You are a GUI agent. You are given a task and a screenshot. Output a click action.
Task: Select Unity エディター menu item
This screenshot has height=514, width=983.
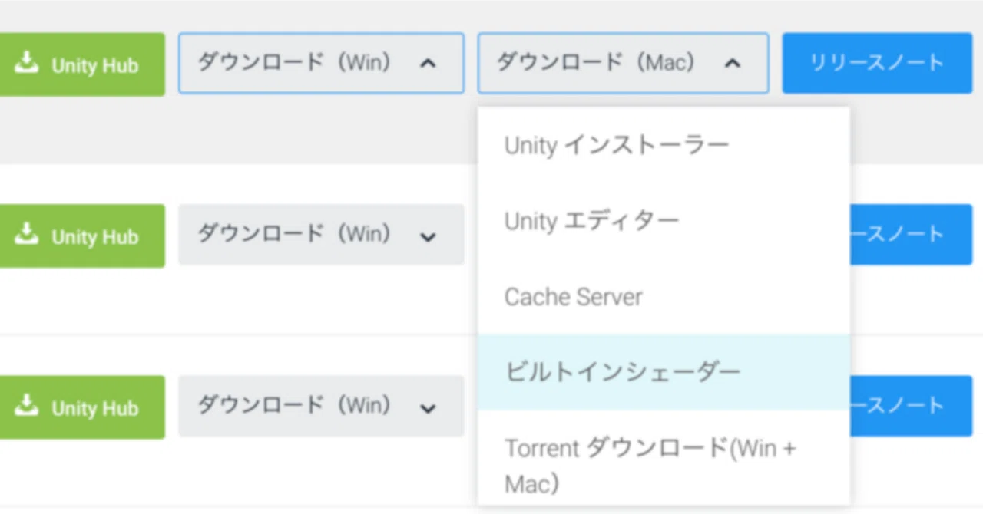664,221
